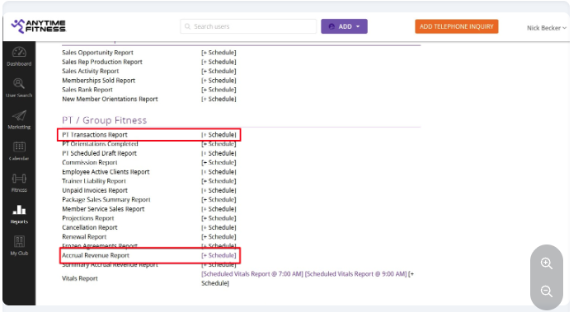
Task: Click the Anytime Fitness logo
Action: [x=38, y=26]
